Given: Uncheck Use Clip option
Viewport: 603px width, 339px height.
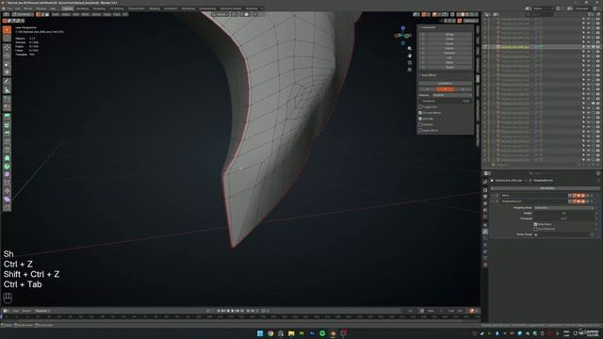Looking at the screenshot, I should click(420, 119).
